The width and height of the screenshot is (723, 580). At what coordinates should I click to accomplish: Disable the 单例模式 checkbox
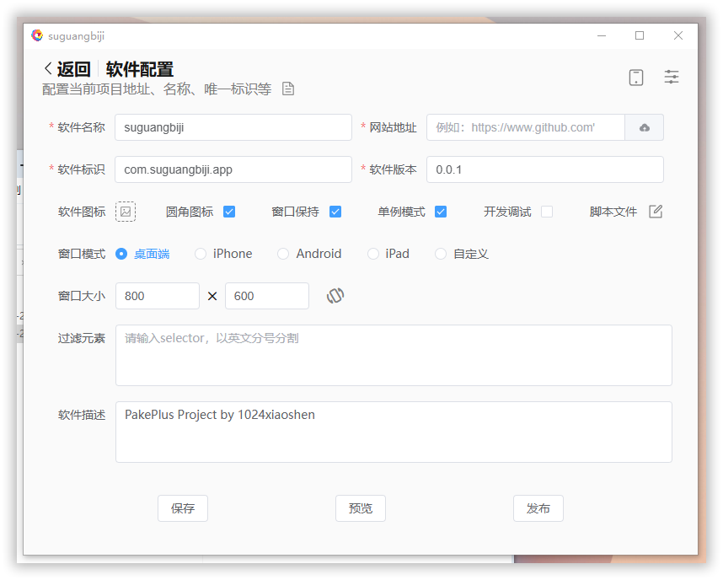click(x=441, y=212)
